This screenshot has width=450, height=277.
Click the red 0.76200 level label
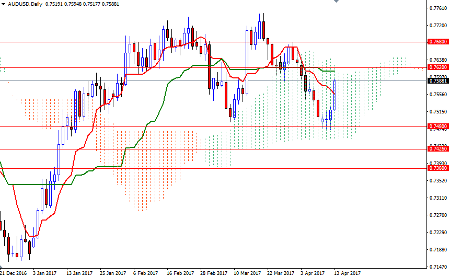pyautogui.click(x=437, y=67)
